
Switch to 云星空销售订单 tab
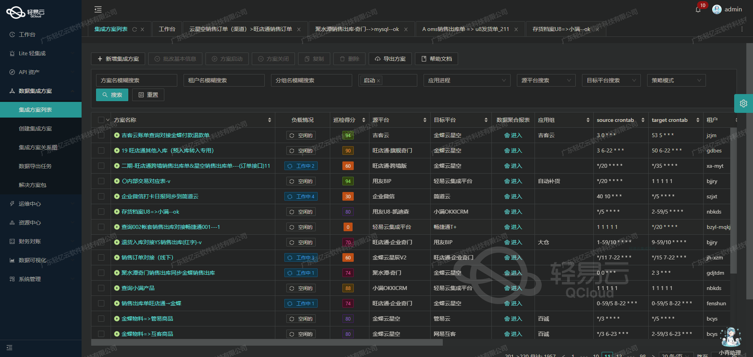point(241,29)
